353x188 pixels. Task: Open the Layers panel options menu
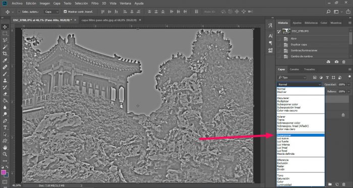tap(349, 69)
